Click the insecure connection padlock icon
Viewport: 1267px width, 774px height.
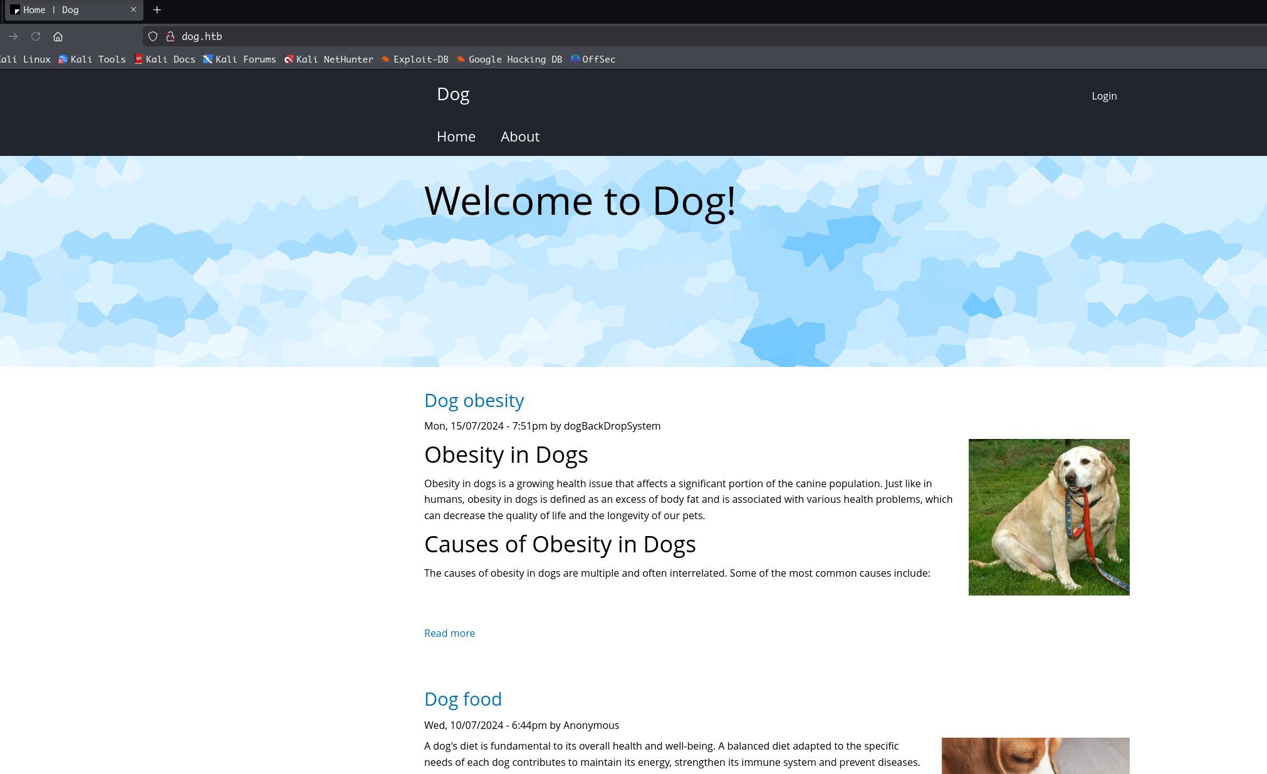click(x=170, y=36)
